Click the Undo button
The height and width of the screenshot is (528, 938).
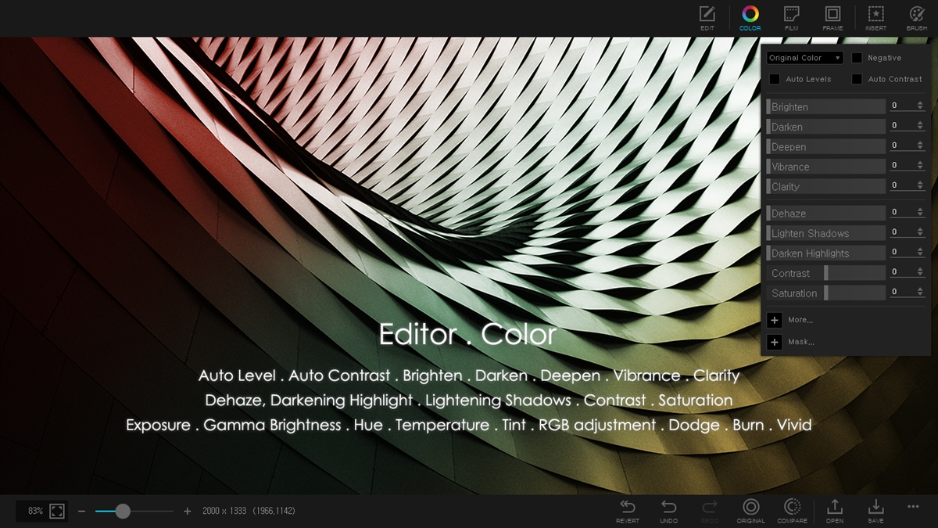click(669, 508)
